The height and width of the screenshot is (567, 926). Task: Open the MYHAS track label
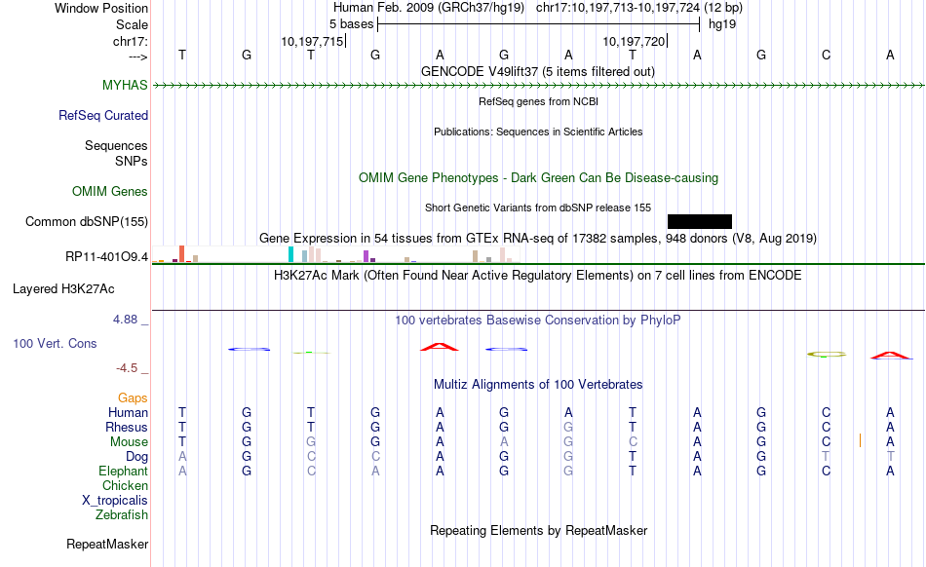(125, 85)
